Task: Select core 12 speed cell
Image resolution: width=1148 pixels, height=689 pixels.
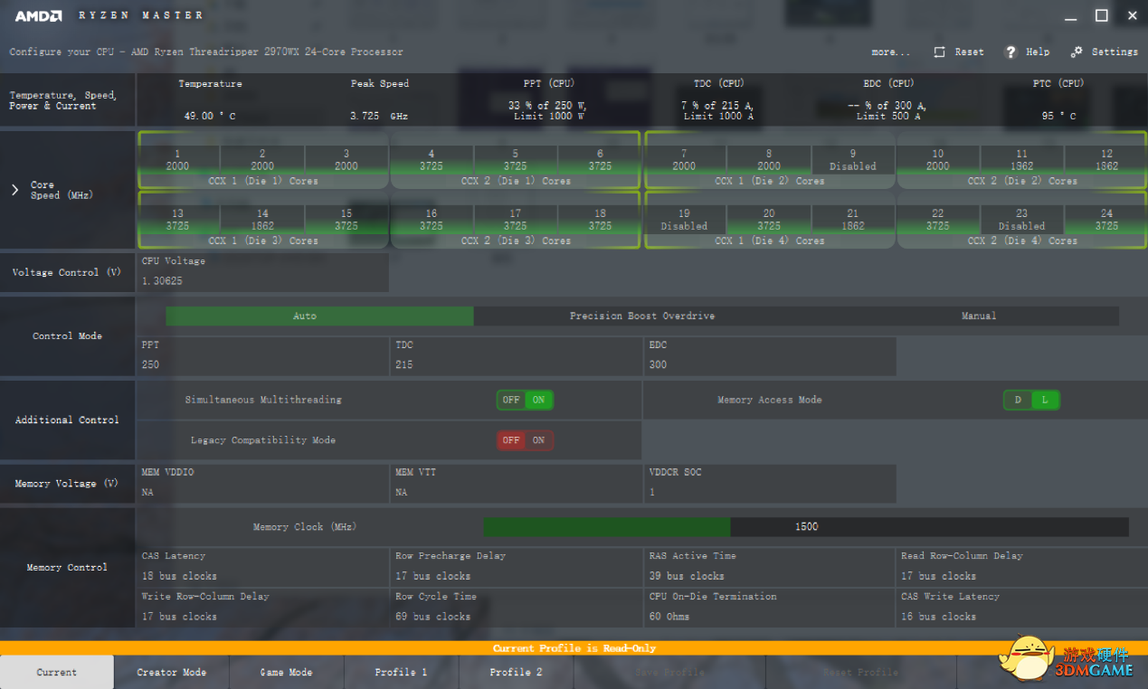Action: [1106, 160]
